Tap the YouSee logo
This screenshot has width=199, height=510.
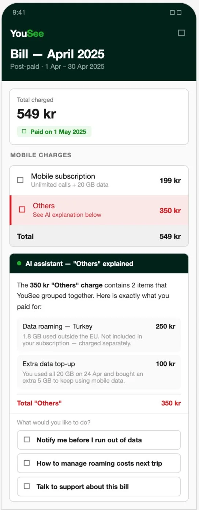(x=27, y=33)
